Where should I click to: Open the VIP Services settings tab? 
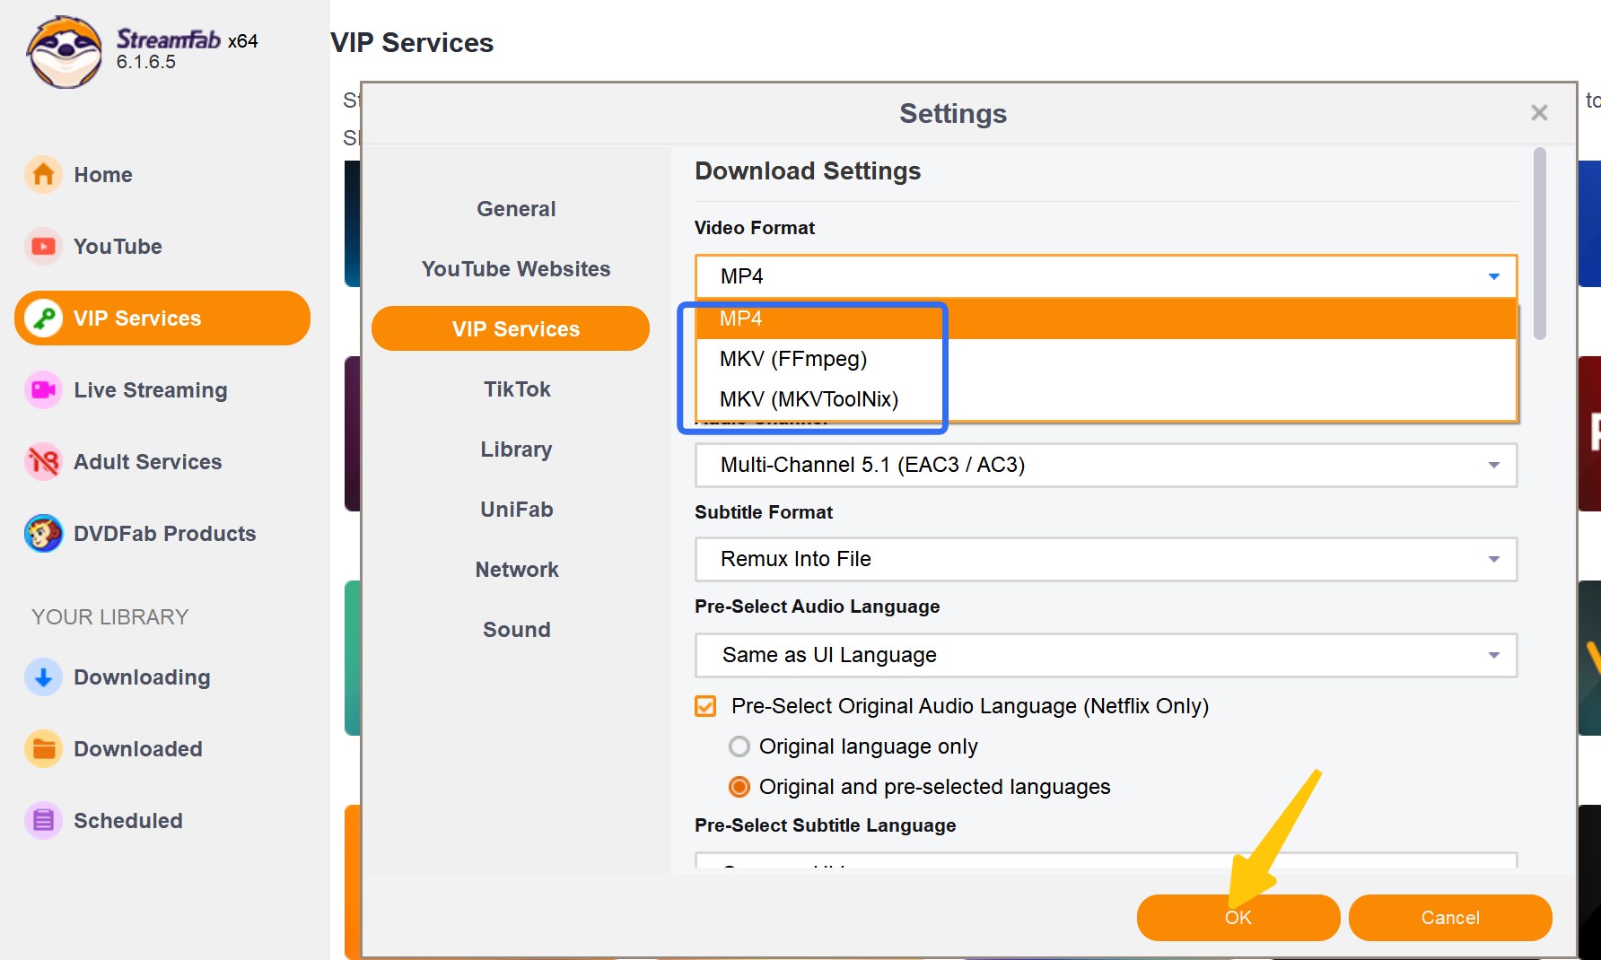511,328
